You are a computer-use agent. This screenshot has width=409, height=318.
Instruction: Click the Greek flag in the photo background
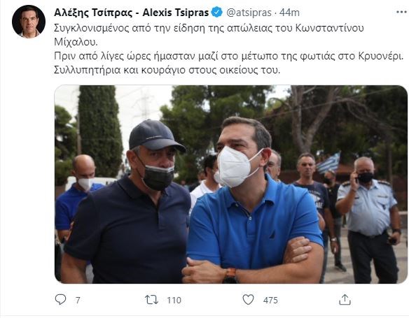tap(328, 163)
